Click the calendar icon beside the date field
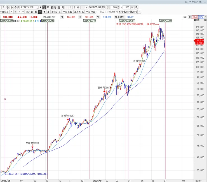The image size is (207, 182). tap(103, 7)
